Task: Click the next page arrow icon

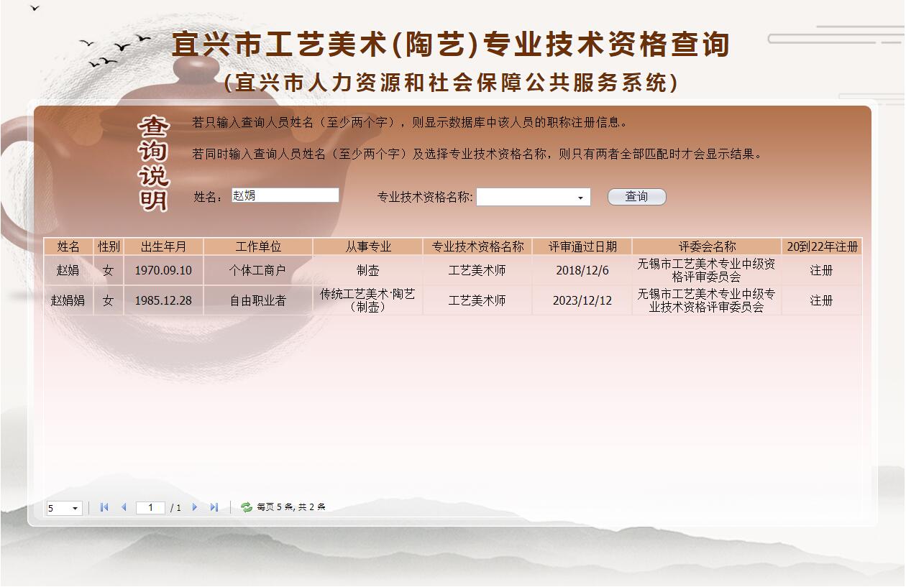Action: pyautogui.click(x=196, y=507)
